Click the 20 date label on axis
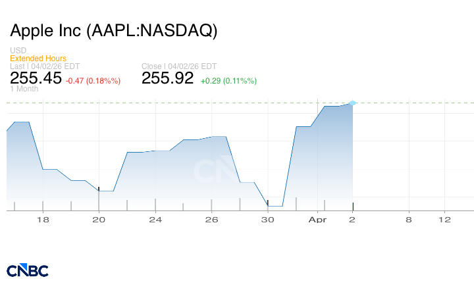474x296 pixels. click(x=99, y=220)
